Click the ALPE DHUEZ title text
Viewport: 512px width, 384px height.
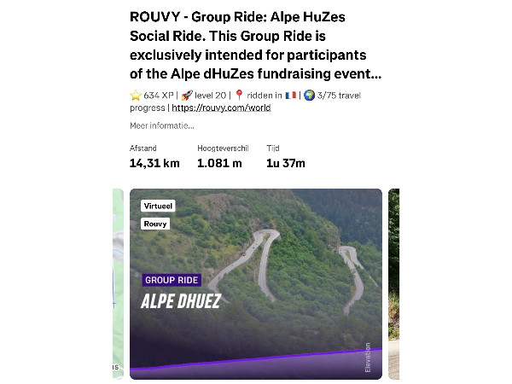point(181,301)
